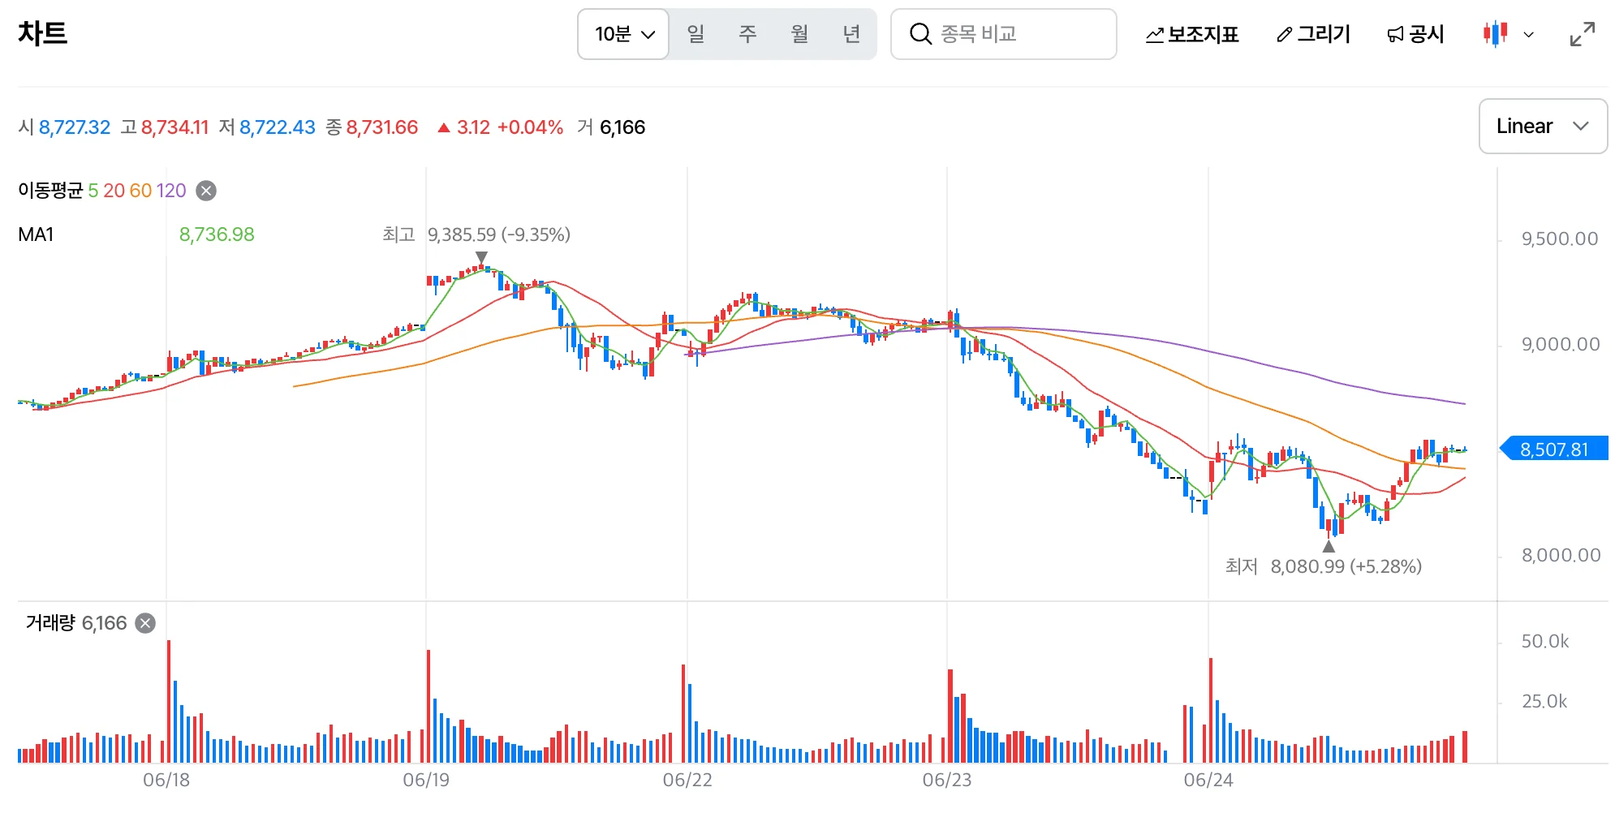
Task: Switch to the 일 (daily) tab
Action: [696, 34]
